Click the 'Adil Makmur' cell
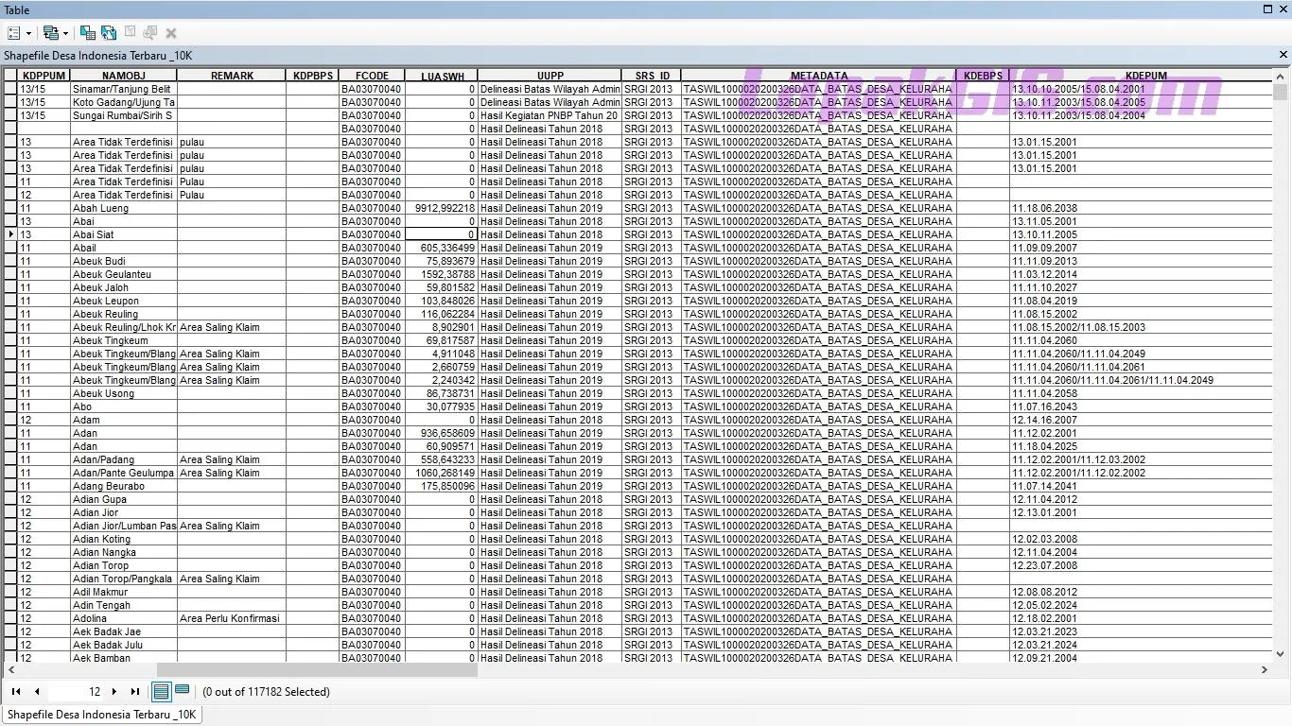Viewport: 1292px width, 726px height. click(124, 592)
